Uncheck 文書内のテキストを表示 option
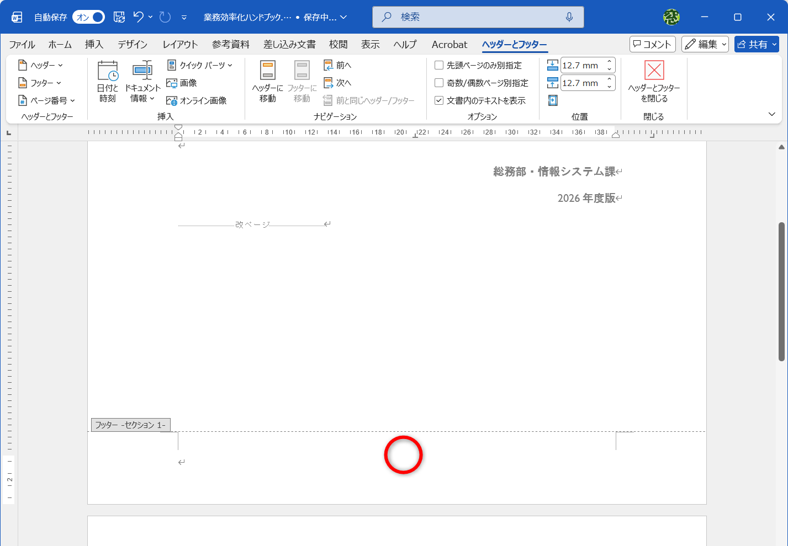Screen dimensions: 788x546 (439, 100)
